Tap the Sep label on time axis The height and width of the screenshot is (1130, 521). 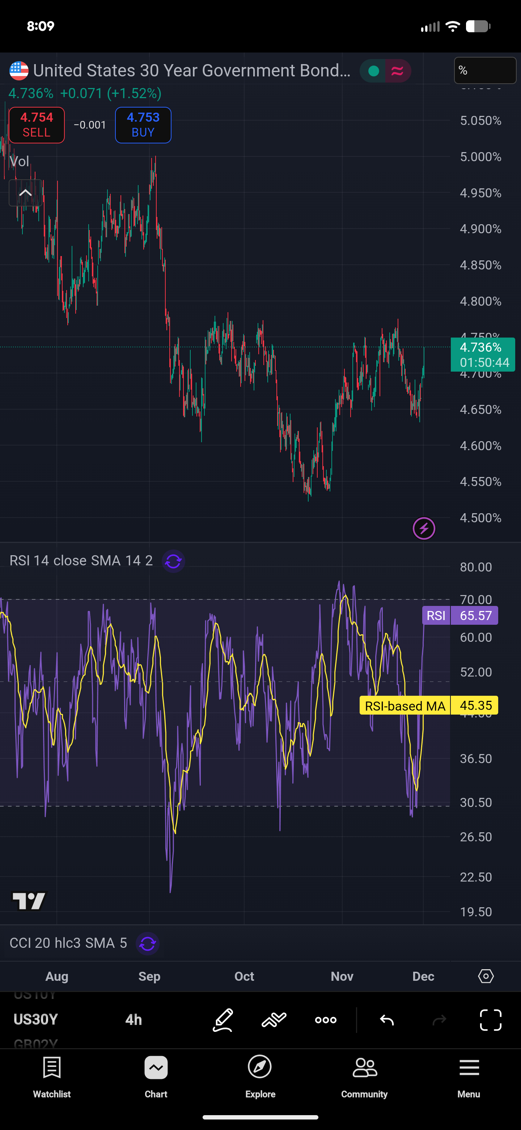149,976
